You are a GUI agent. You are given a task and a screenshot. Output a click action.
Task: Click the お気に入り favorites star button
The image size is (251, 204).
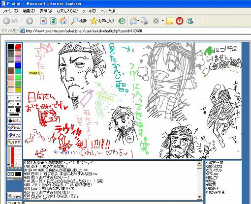point(102,21)
